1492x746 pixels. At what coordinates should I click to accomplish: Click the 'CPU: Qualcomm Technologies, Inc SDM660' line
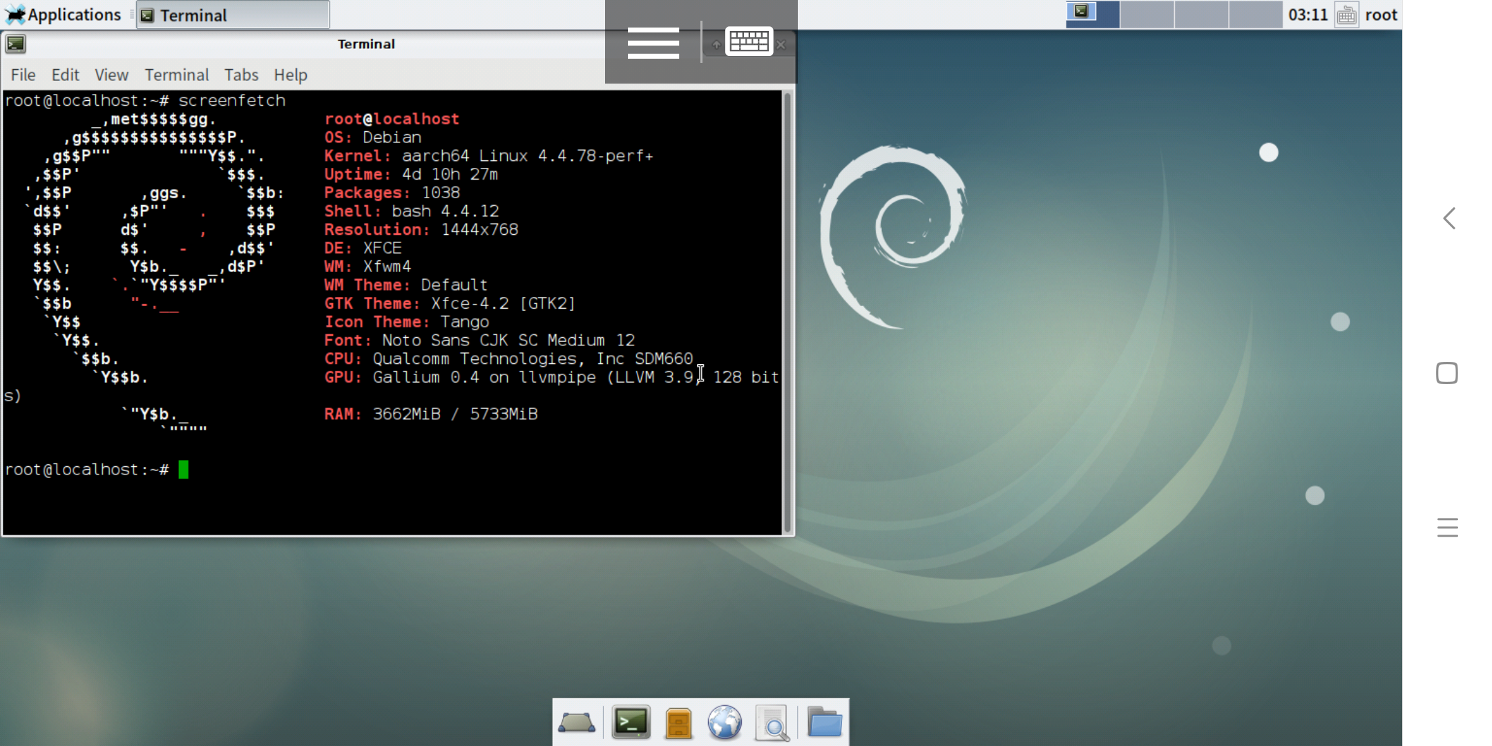coord(508,358)
